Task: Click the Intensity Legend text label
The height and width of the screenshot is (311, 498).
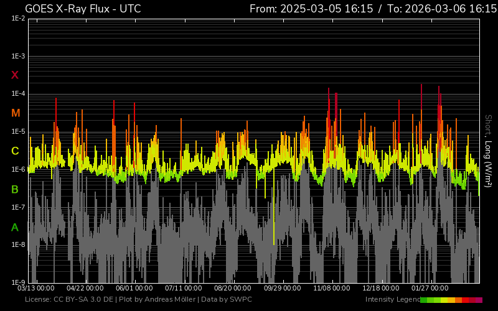Action: (x=392, y=300)
